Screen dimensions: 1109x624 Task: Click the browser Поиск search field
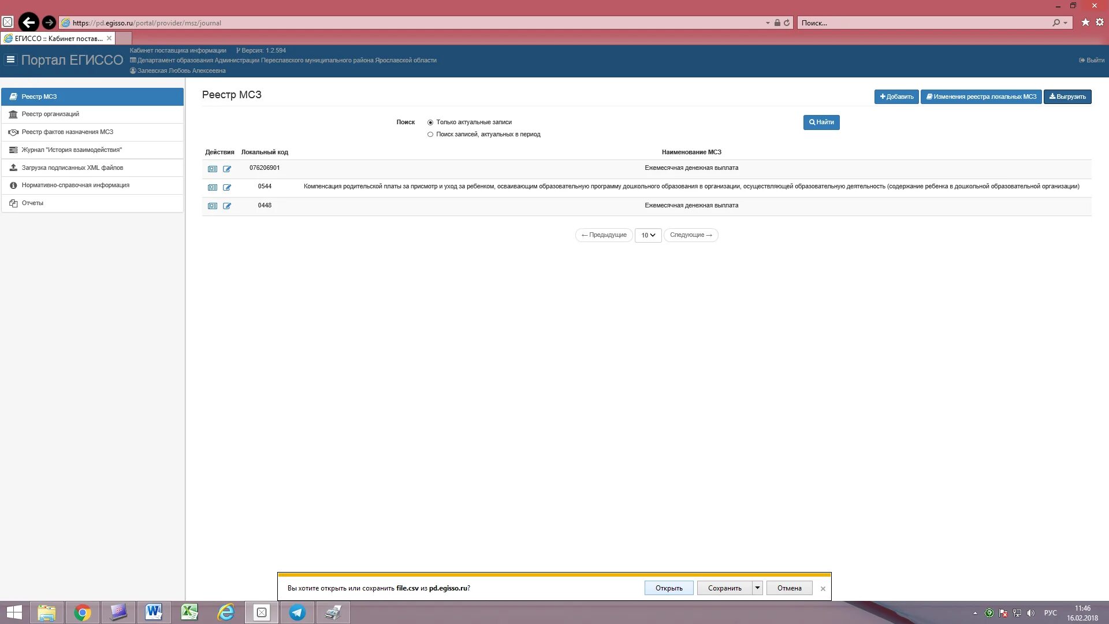coord(924,23)
